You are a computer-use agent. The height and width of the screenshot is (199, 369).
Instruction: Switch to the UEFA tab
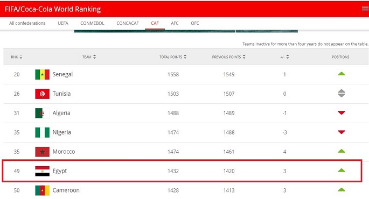63,23
